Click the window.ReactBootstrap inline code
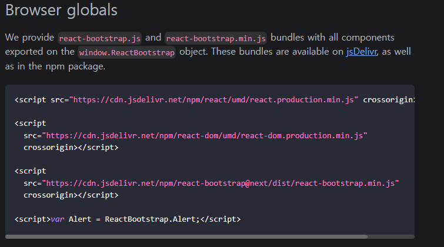The width and height of the screenshot is (444, 247). coord(126,52)
